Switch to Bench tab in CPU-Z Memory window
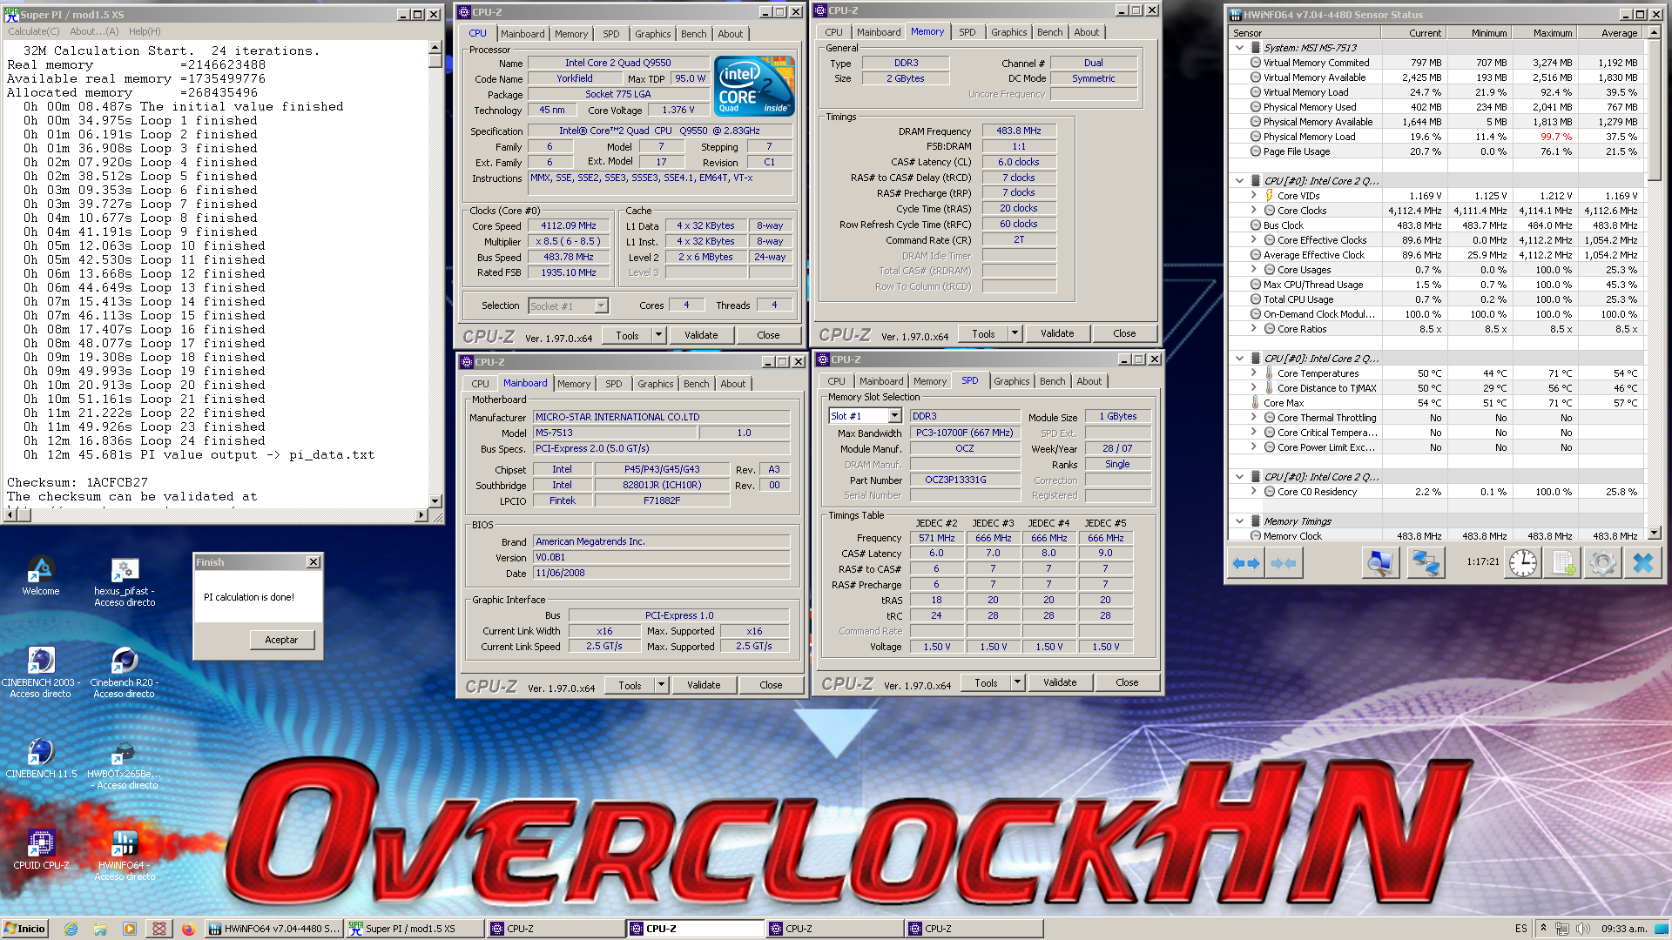 click(1049, 32)
